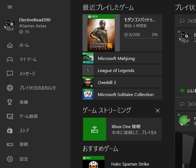Click the console 接続 icon

(x=10, y=144)
